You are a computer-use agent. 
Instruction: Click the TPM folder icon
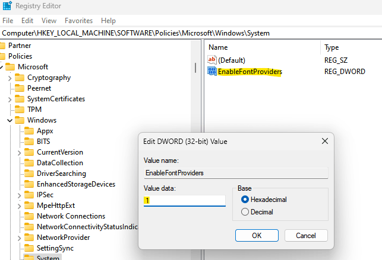pos(20,110)
